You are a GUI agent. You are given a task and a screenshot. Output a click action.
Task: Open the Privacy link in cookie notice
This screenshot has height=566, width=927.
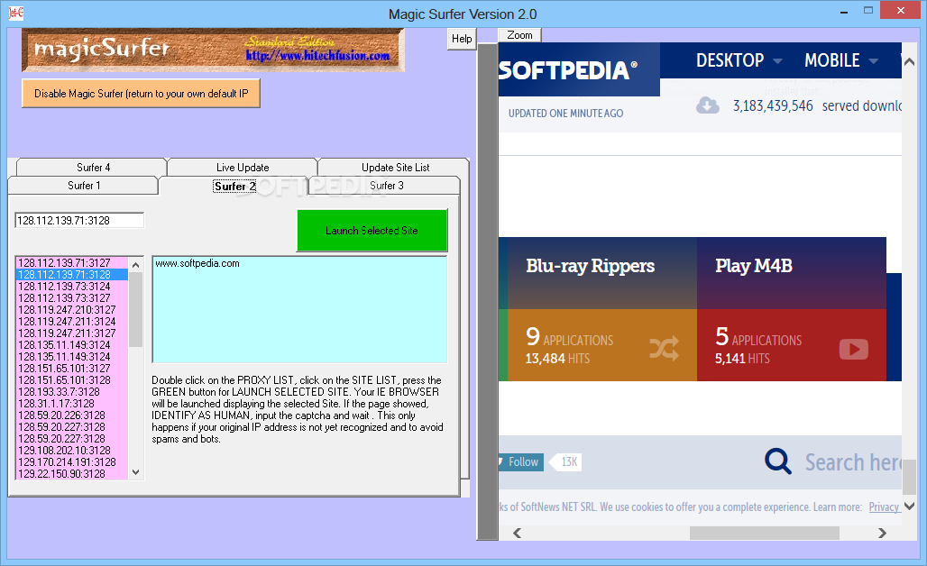884,507
